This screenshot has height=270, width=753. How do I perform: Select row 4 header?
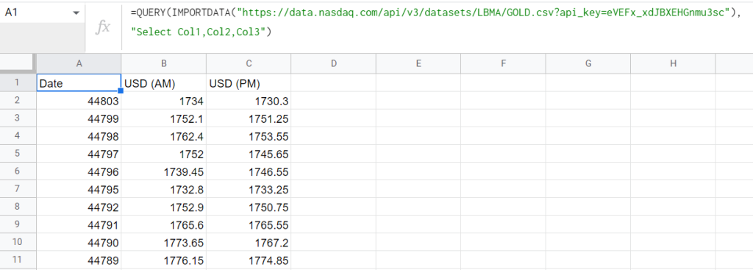click(x=18, y=136)
